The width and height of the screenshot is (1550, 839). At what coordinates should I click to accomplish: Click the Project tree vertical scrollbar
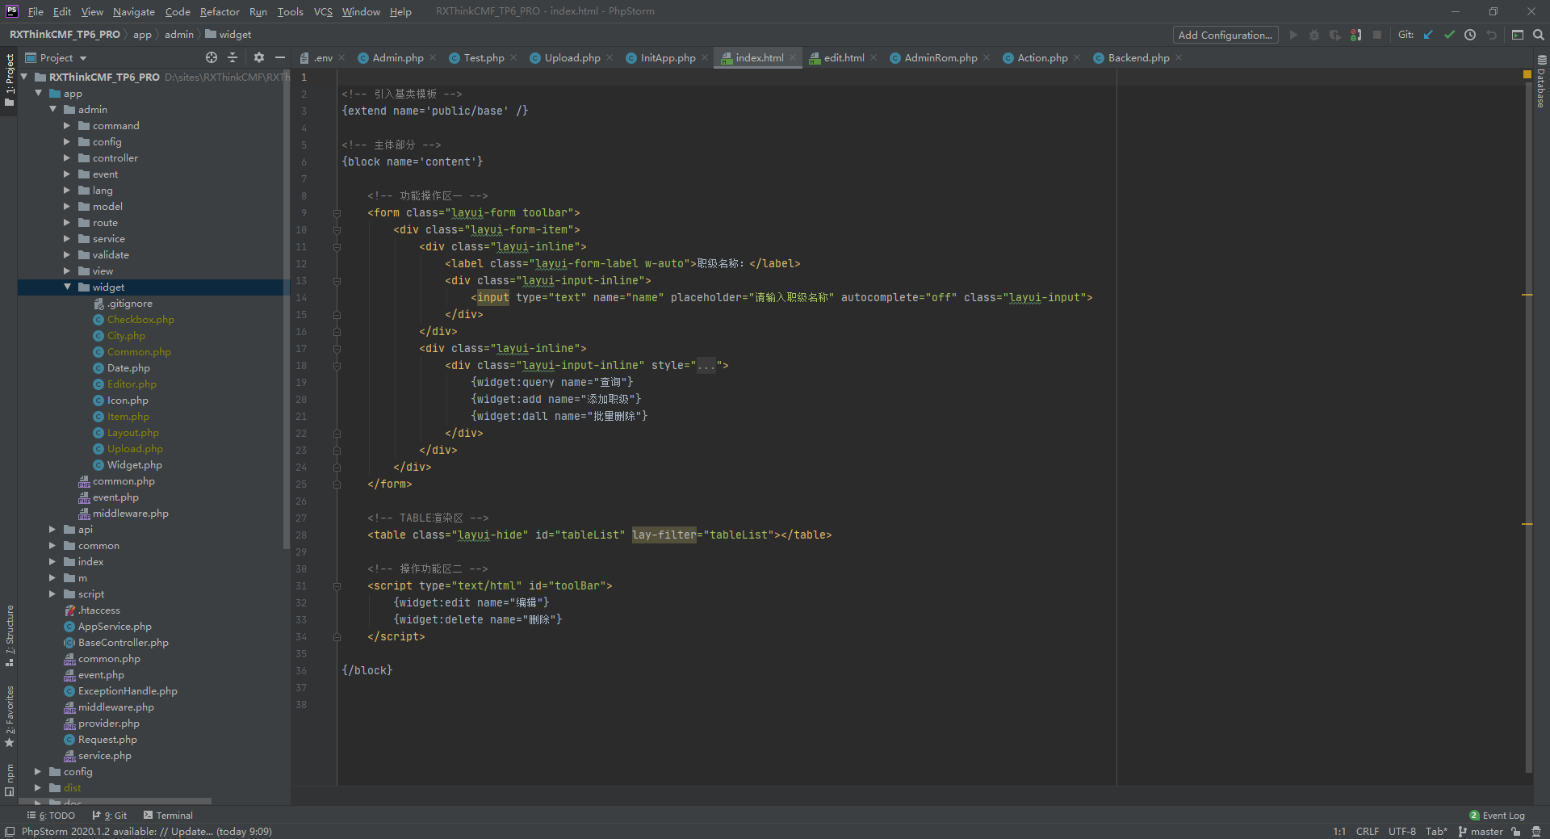[x=286, y=308]
